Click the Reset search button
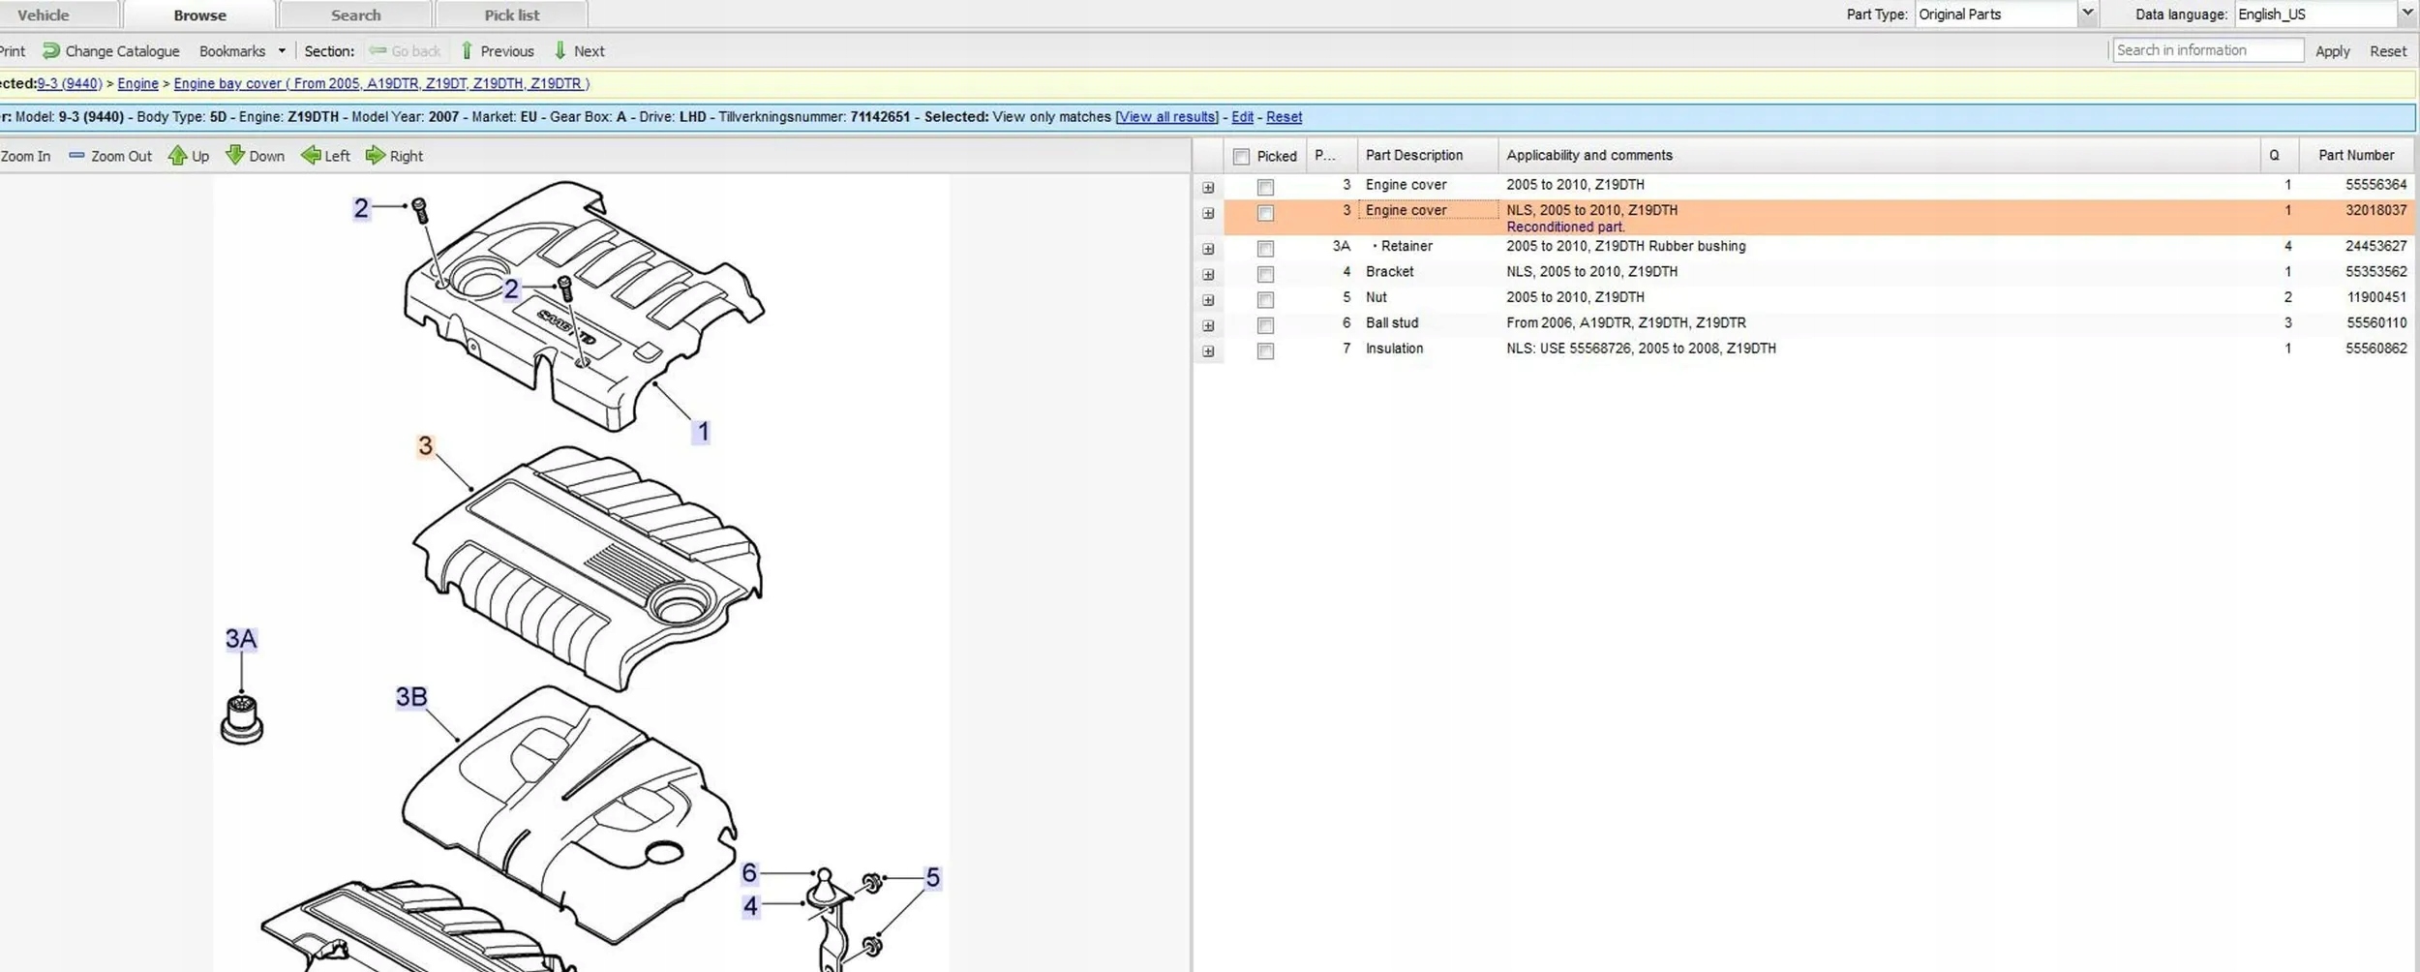The image size is (2420, 972). pyautogui.click(x=2387, y=51)
